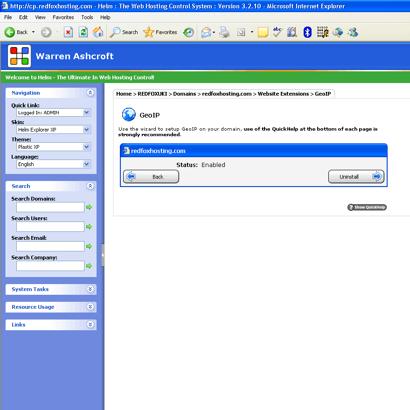Go to redfoxhosting.com in the breadcrumb

coord(227,94)
